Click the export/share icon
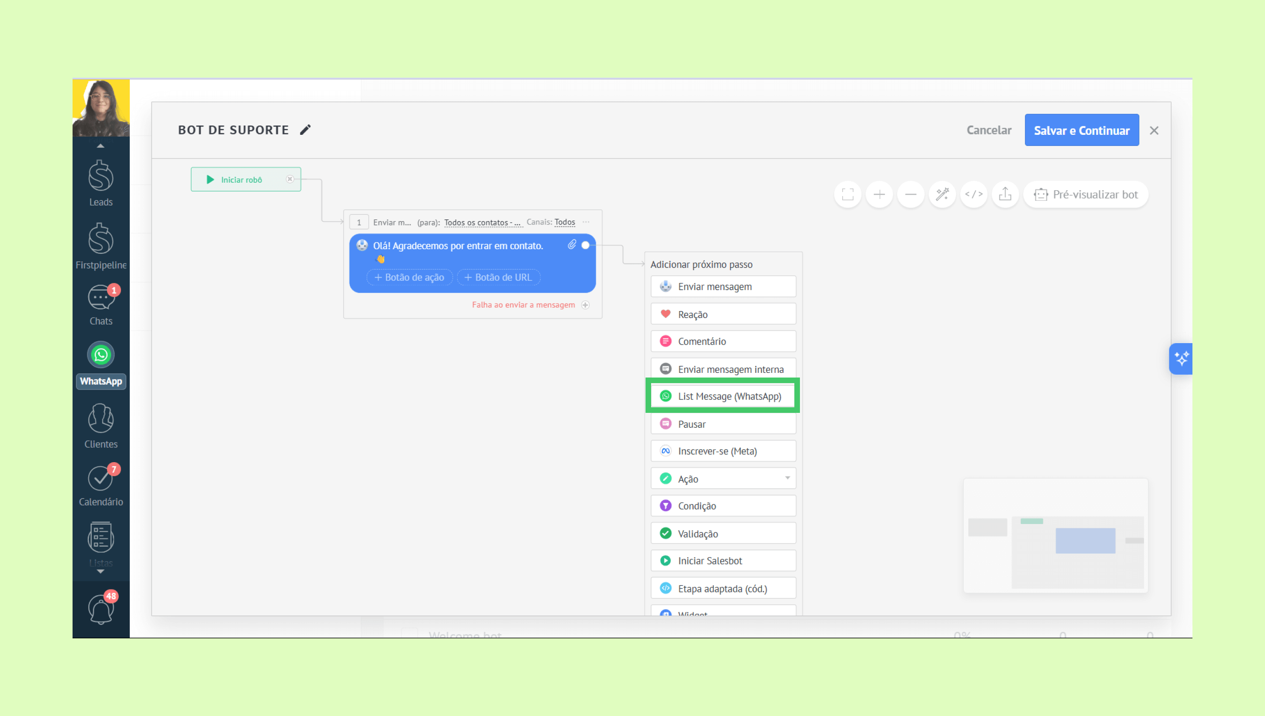Viewport: 1265px width, 716px height. [1005, 195]
